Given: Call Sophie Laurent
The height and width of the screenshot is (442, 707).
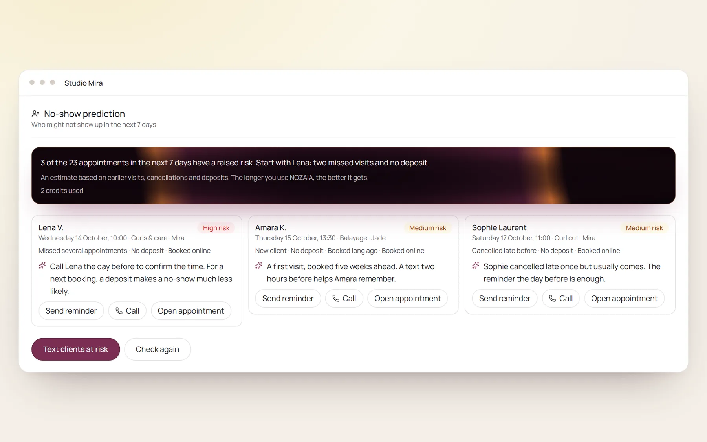Looking at the screenshot, I should tap(561, 299).
